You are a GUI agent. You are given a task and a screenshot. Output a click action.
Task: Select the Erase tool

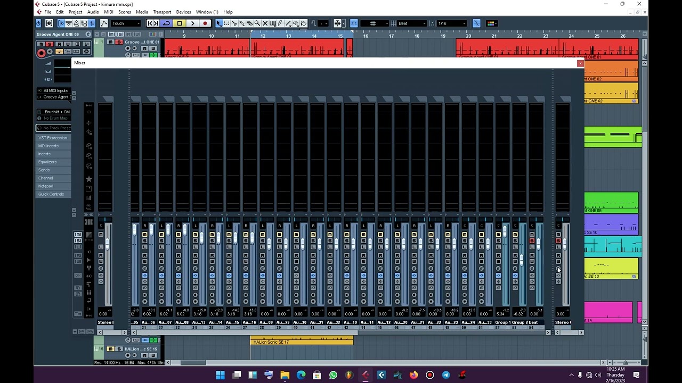[x=249, y=23]
